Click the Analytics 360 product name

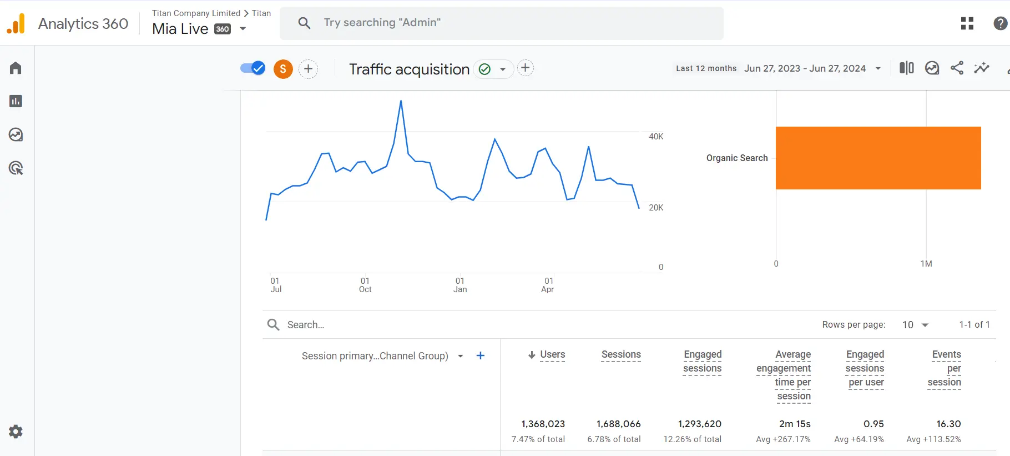[83, 23]
